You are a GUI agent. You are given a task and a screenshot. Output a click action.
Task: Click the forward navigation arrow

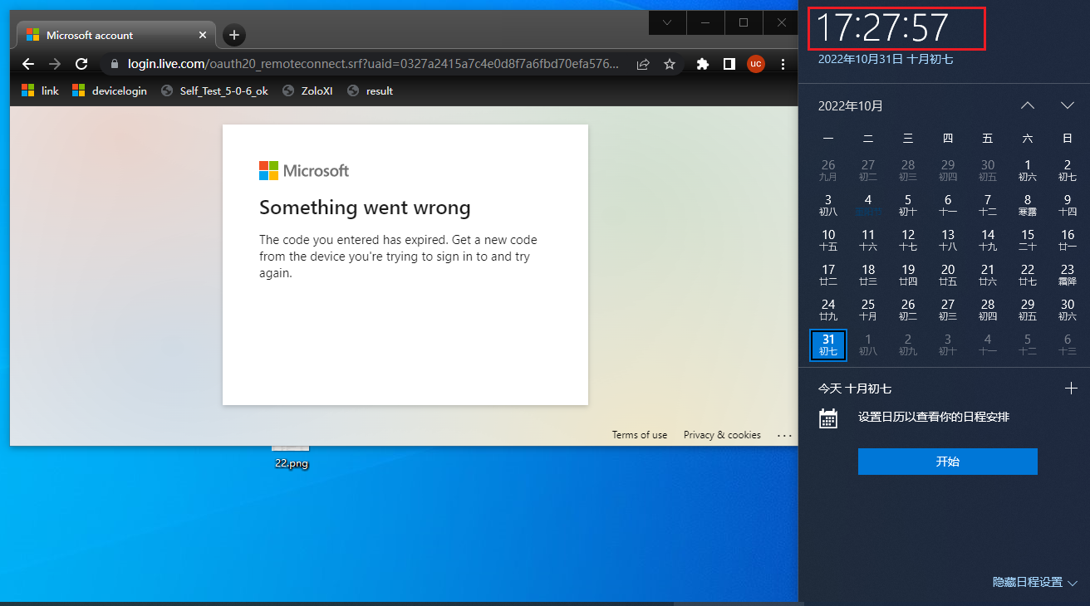[x=55, y=64]
